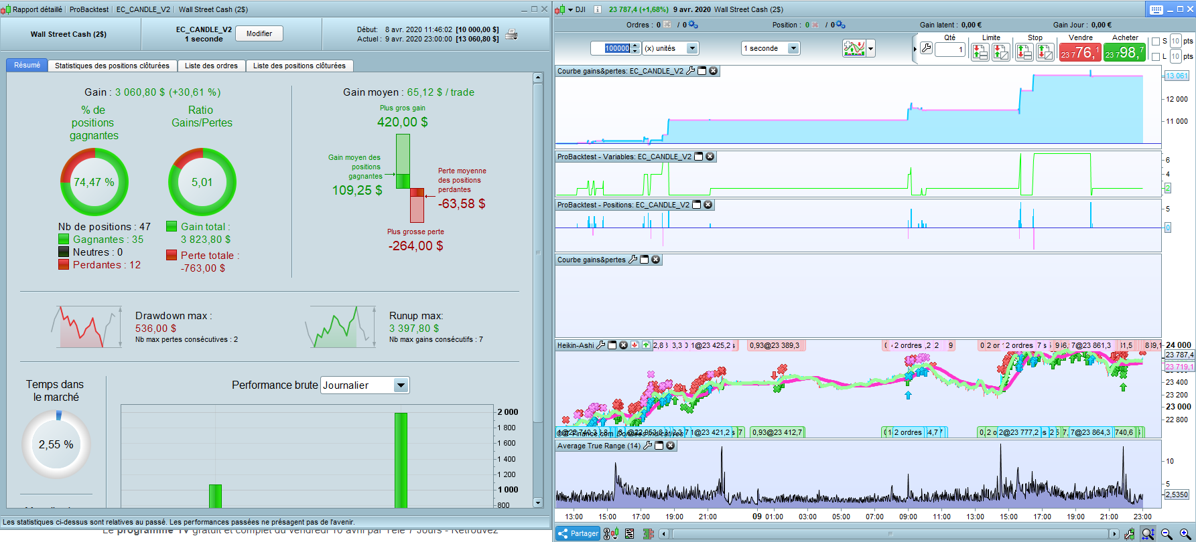Click the S points value field
This screenshot has width=1196, height=542.
tap(1175, 41)
